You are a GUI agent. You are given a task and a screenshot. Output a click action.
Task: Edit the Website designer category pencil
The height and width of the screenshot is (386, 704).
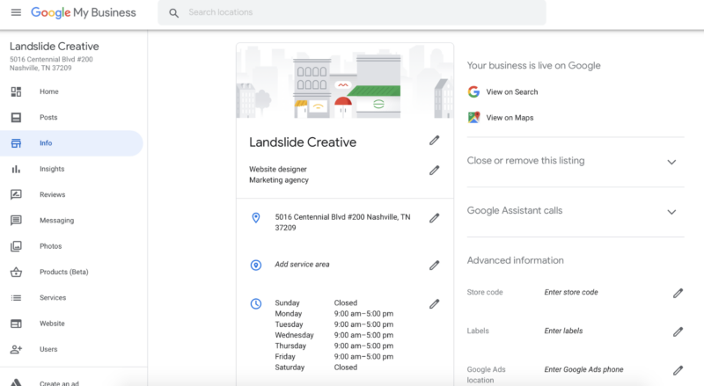click(x=434, y=170)
